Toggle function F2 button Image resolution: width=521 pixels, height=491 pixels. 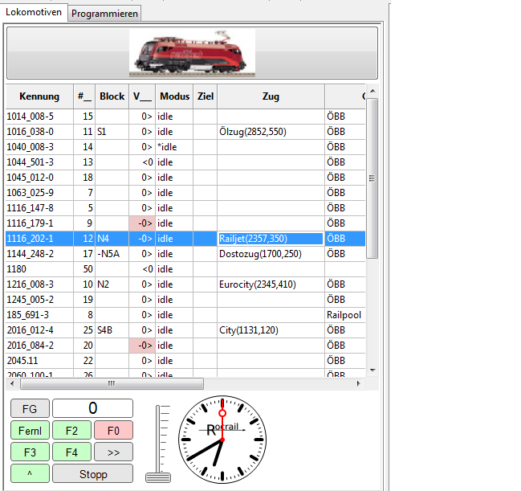click(71, 430)
